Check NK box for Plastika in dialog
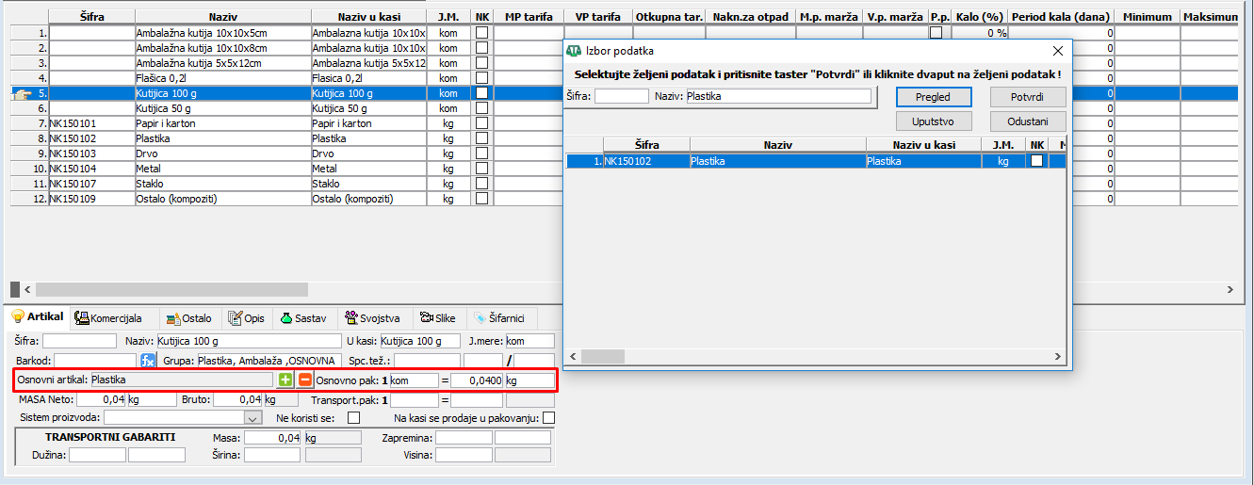This screenshot has height=485, width=1254. [x=1036, y=161]
